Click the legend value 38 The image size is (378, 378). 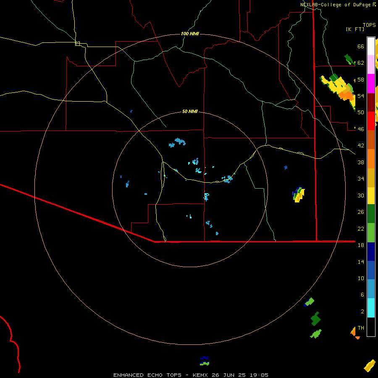click(x=361, y=162)
